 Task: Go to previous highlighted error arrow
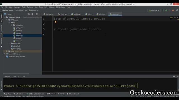click(x=175, y=17)
